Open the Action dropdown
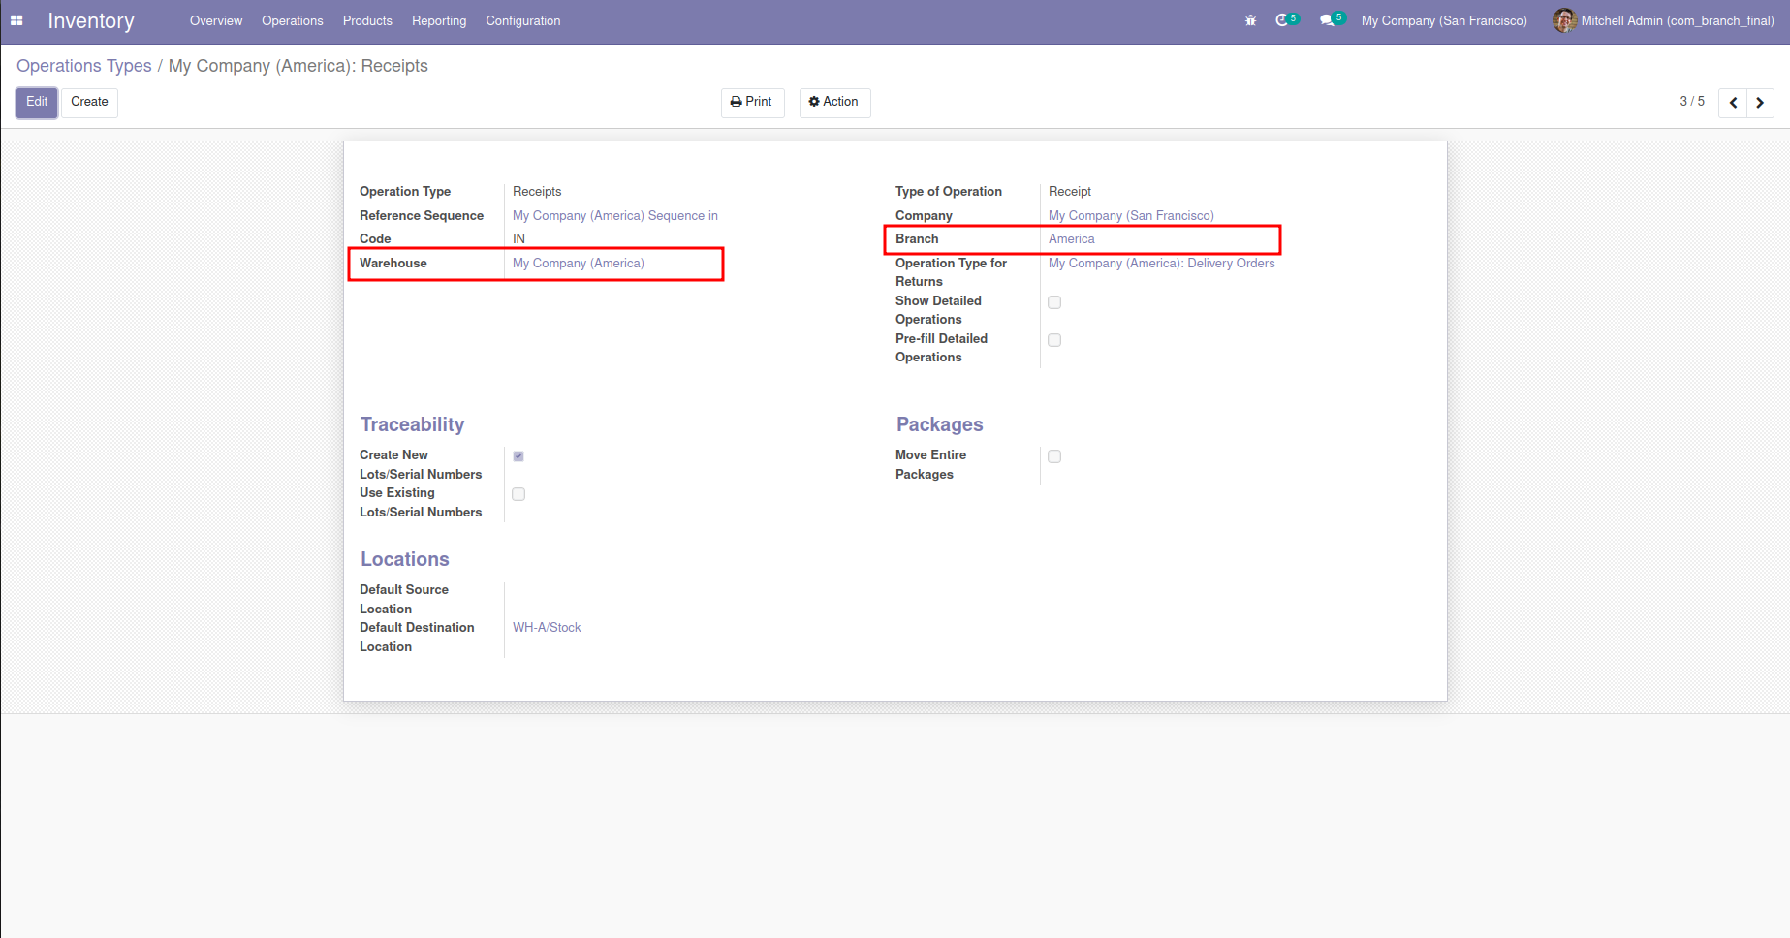Screen dimensions: 1790x938 [x=834, y=102]
